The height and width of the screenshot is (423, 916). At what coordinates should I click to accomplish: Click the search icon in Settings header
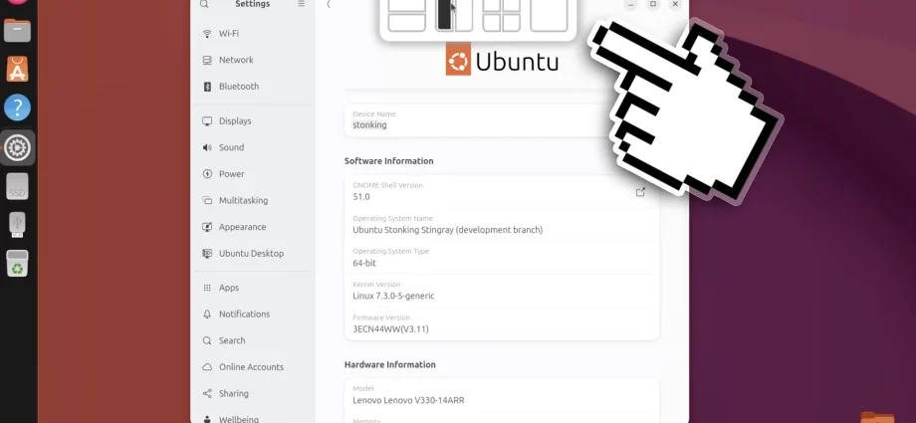click(203, 4)
